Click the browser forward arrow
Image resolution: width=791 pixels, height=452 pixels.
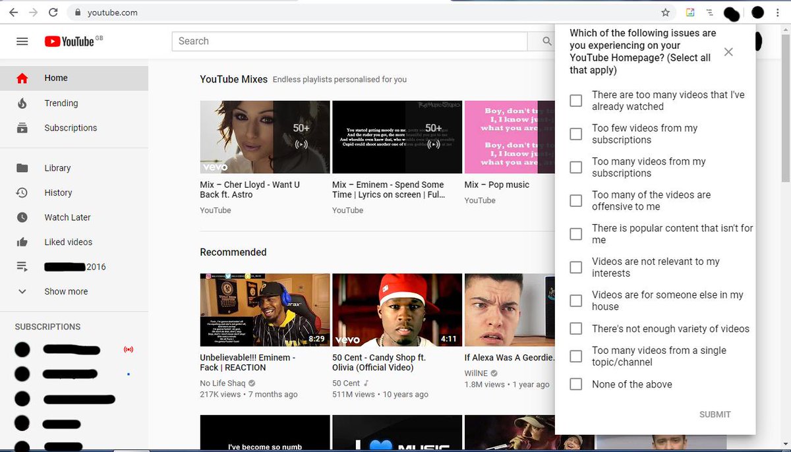click(34, 12)
